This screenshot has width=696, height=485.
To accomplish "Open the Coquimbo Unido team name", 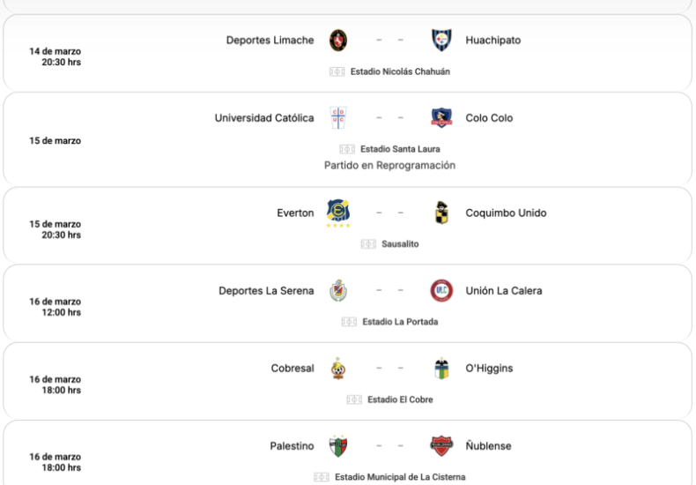I will click(x=506, y=213).
